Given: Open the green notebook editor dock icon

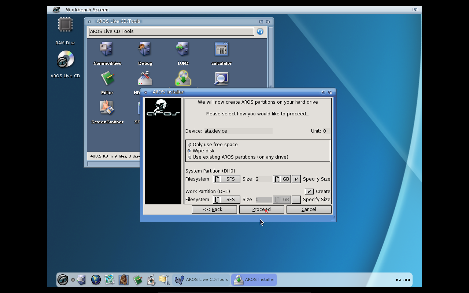Looking at the screenshot, I should 137,280.
